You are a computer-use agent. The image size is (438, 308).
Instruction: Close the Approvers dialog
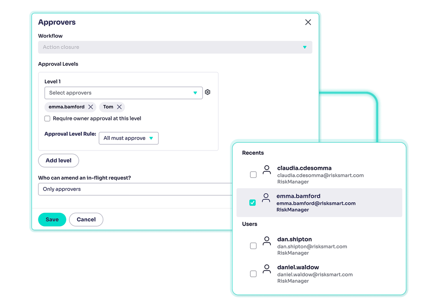tap(308, 22)
